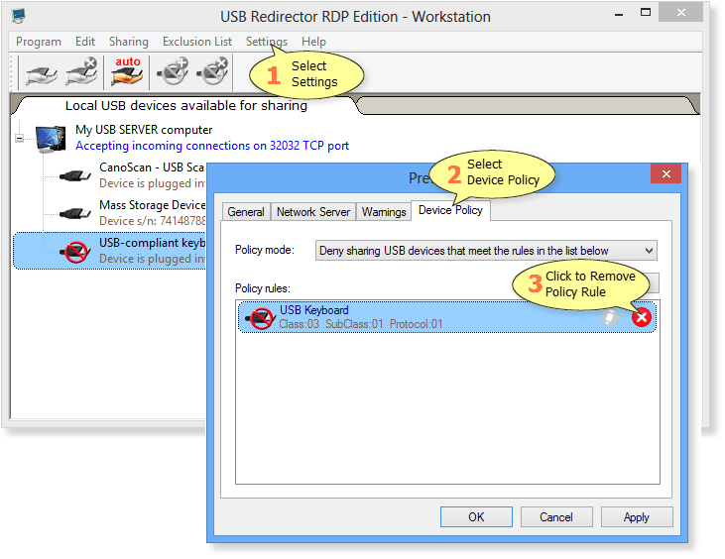Toggle the auto sharing toolbar icon
This screenshot has width=725, height=559.
tap(127, 71)
